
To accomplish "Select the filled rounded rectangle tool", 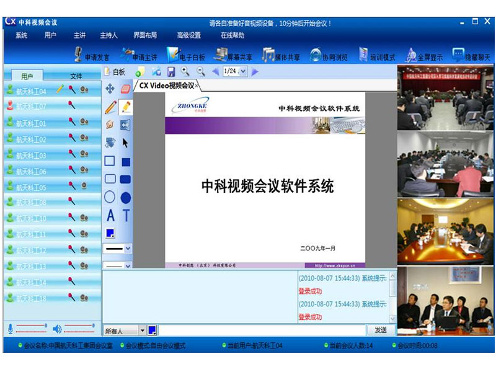I will pyautogui.click(x=126, y=179).
